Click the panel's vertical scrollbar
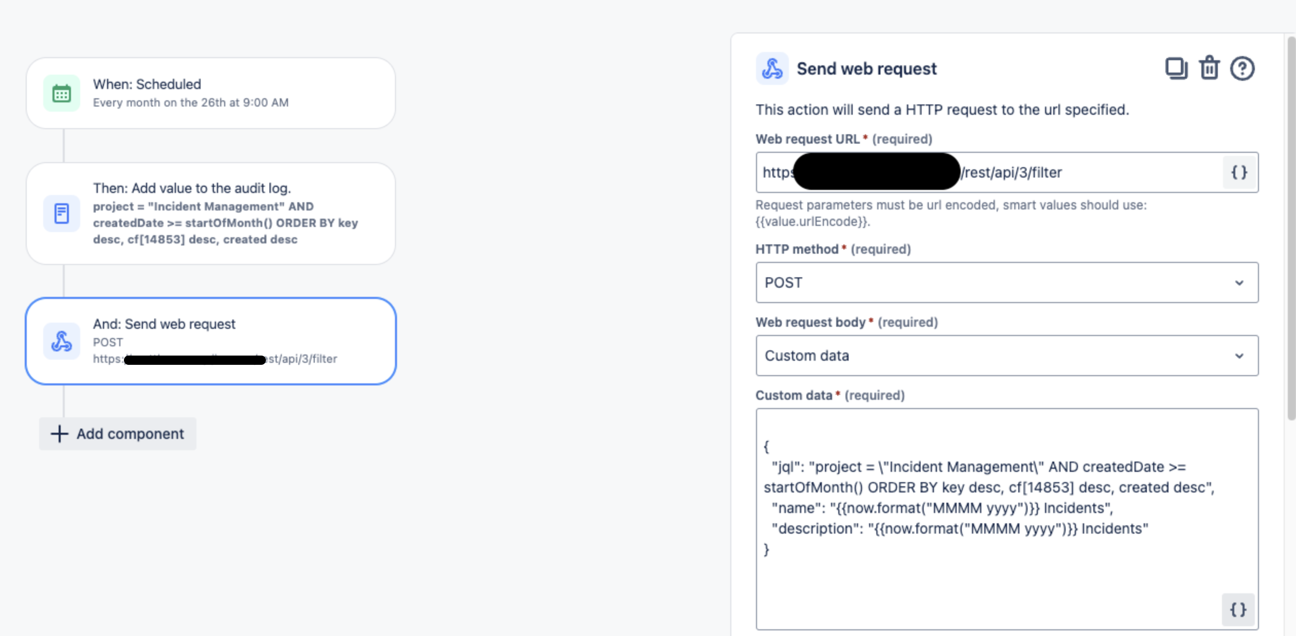Image resolution: width=1296 pixels, height=636 pixels. (1291, 227)
